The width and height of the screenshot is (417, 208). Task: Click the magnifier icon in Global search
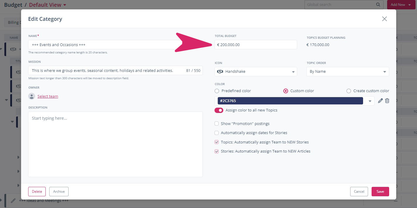click(378, 5)
